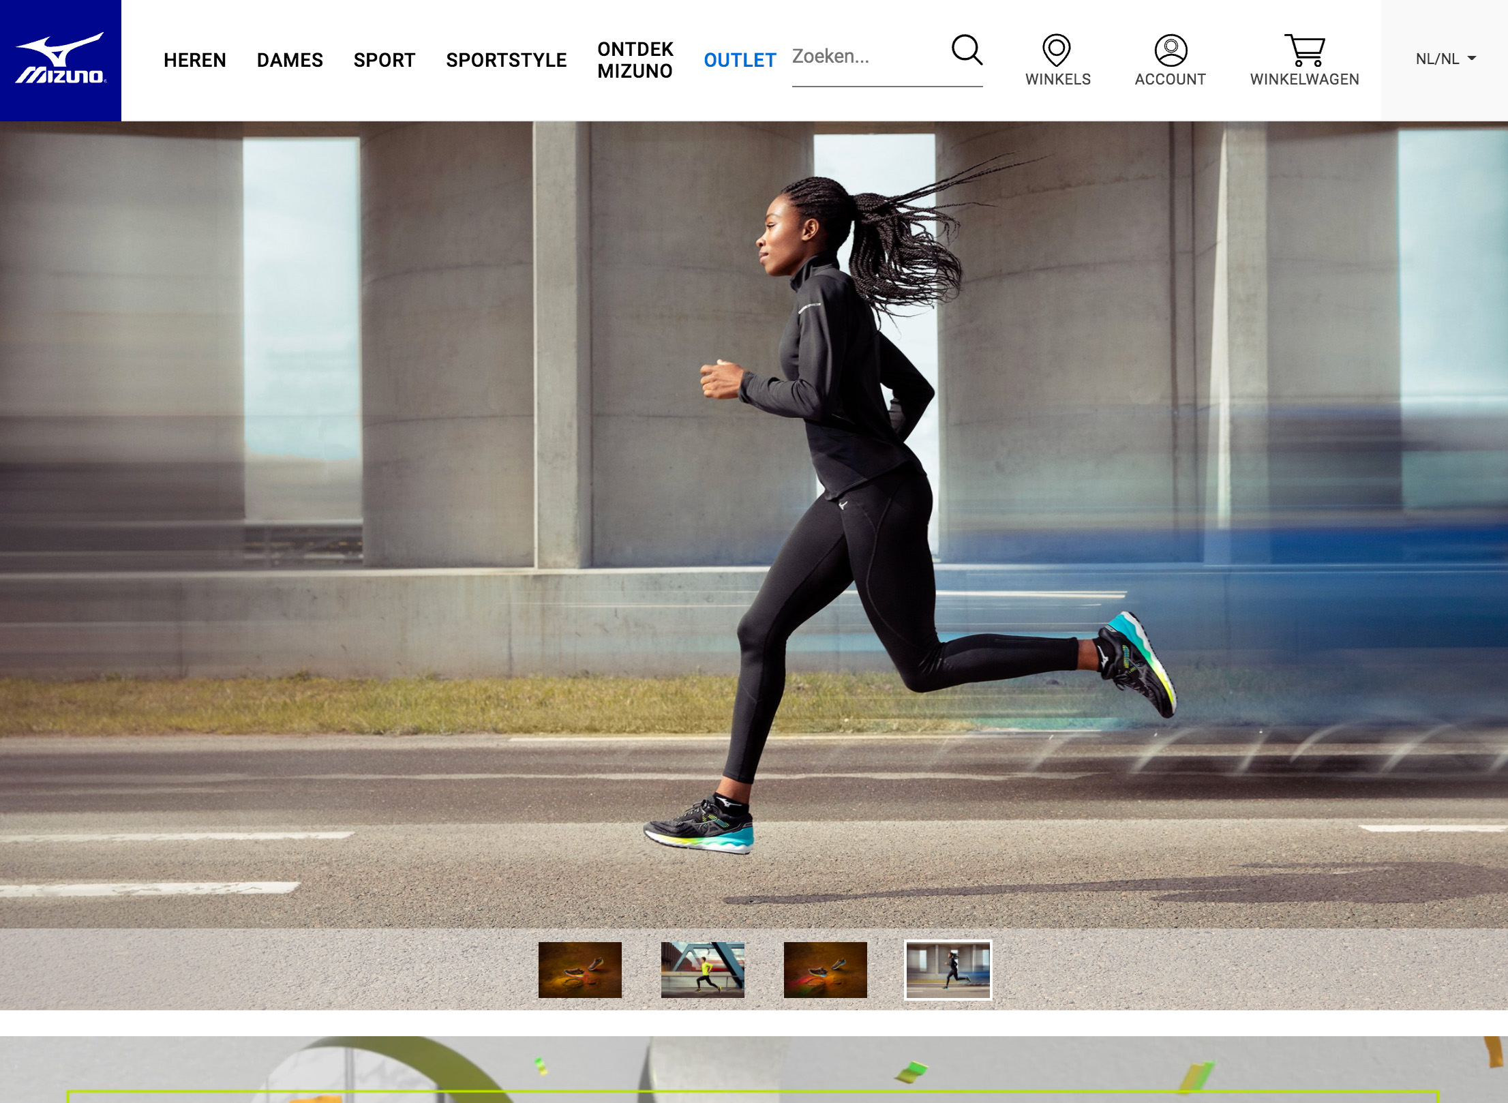Open the DAMES menu
The image size is (1508, 1103).
coord(289,60)
